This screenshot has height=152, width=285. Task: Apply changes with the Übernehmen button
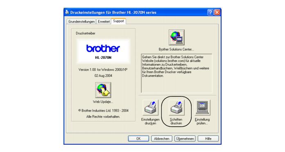pos(185,139)
